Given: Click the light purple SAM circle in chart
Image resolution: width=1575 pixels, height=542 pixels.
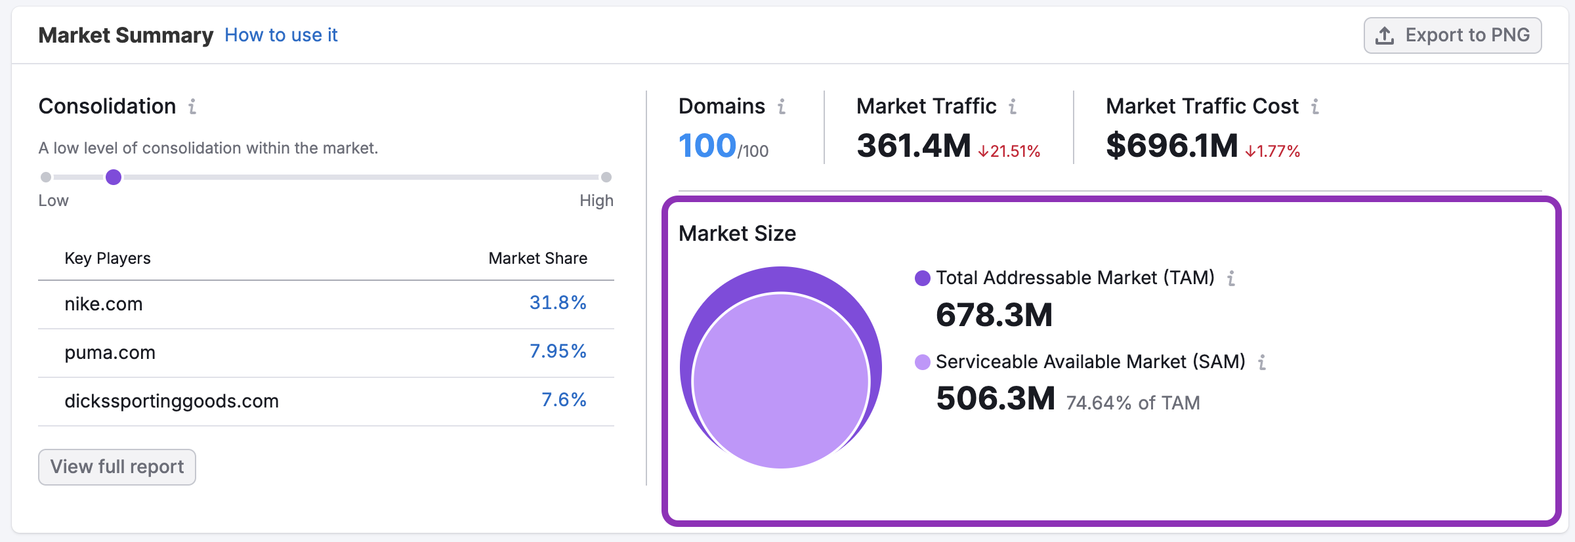Looking at the screenshot, I should (781, 381).
